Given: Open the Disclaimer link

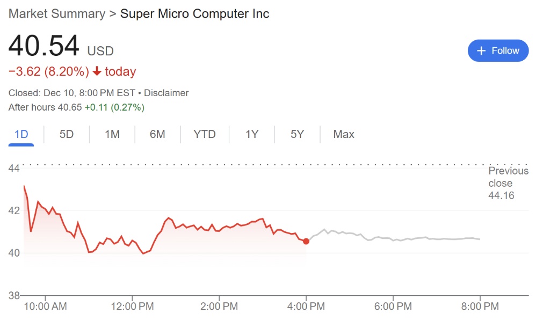Looking at the screenshot, I should coord(166,93).
